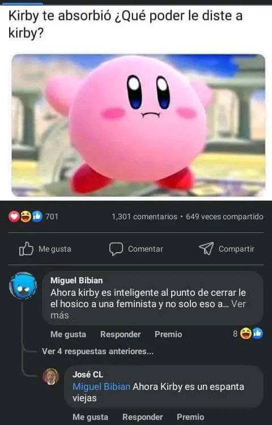
Task: Expand Ver 4 respuestas anteriores
Action: pyautogui.click(x=97, y=351)
